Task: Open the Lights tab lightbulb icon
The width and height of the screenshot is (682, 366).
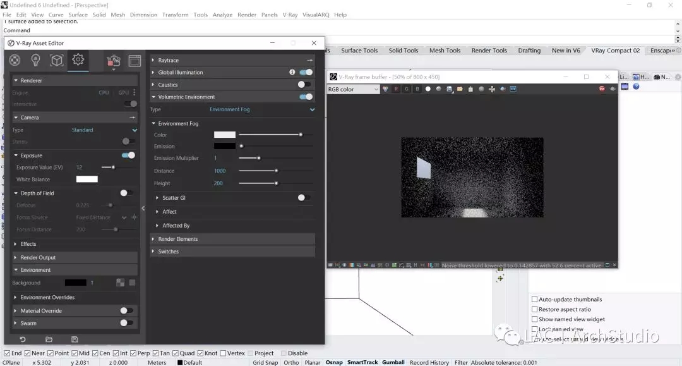Action: point(35,60)
